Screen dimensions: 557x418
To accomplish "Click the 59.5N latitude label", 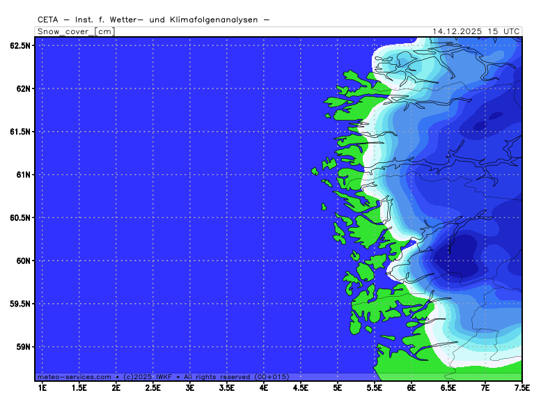I will pyautogui.click(x=20, y=304).
